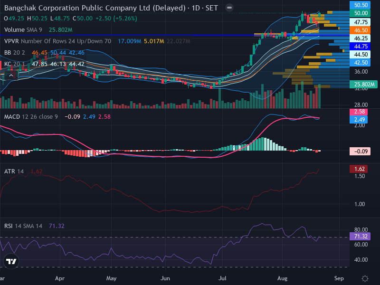Select the BB 20 2 indicator label
Screen dimensions: 380x285
tap(15, 53)
